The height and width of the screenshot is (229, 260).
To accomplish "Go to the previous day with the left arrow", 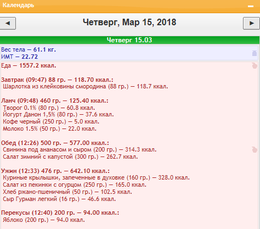I will coord(8,23).
